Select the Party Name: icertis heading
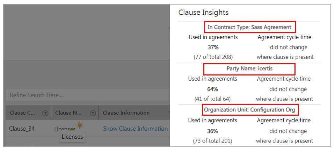This screenshot has height=152, width=335. (x=249, y=69)
